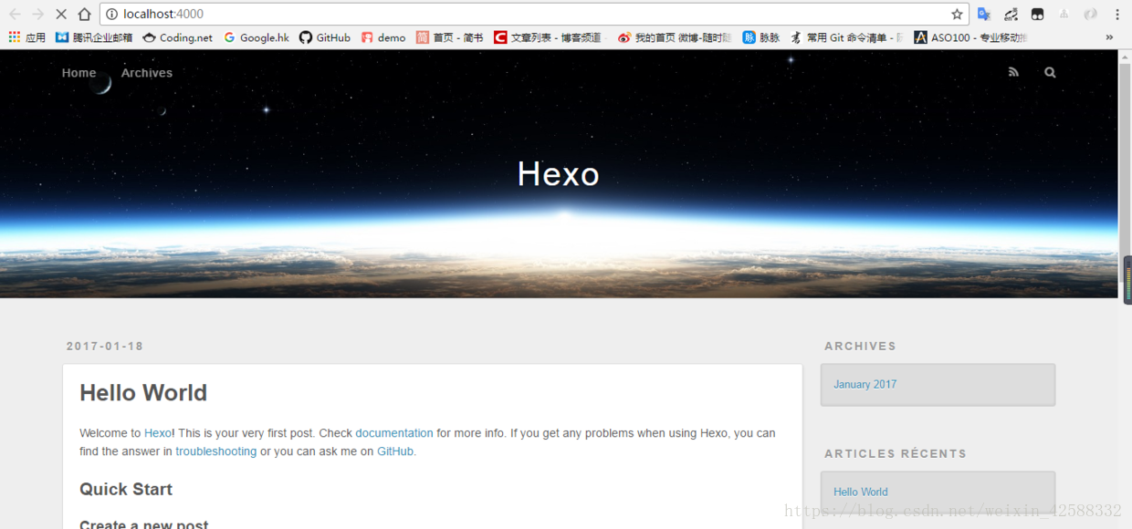Viewport: 1132px width, 529px height.
Task: Open demo bookmark
Action: [x=383, y=37]
